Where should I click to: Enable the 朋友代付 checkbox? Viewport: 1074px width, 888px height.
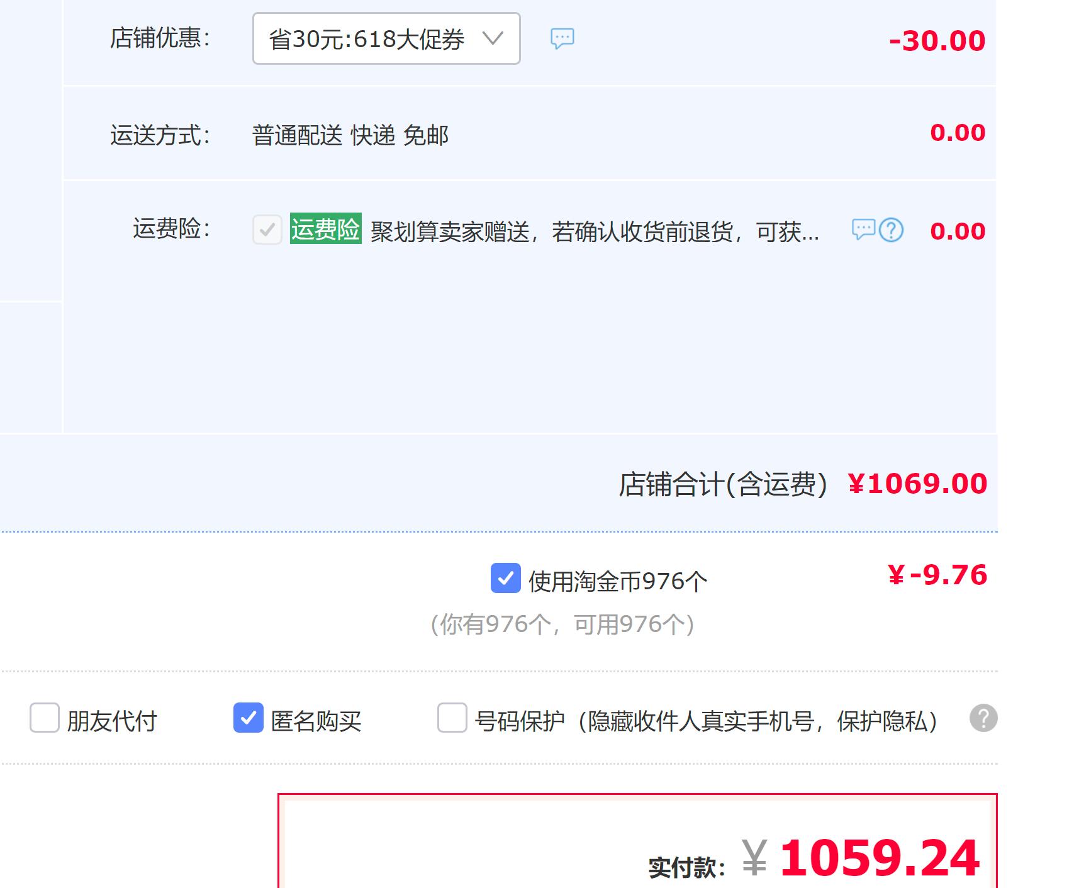pos(45,718)
